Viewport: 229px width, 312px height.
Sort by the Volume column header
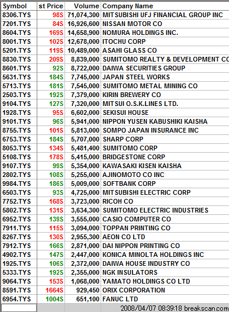coord(83,6)
